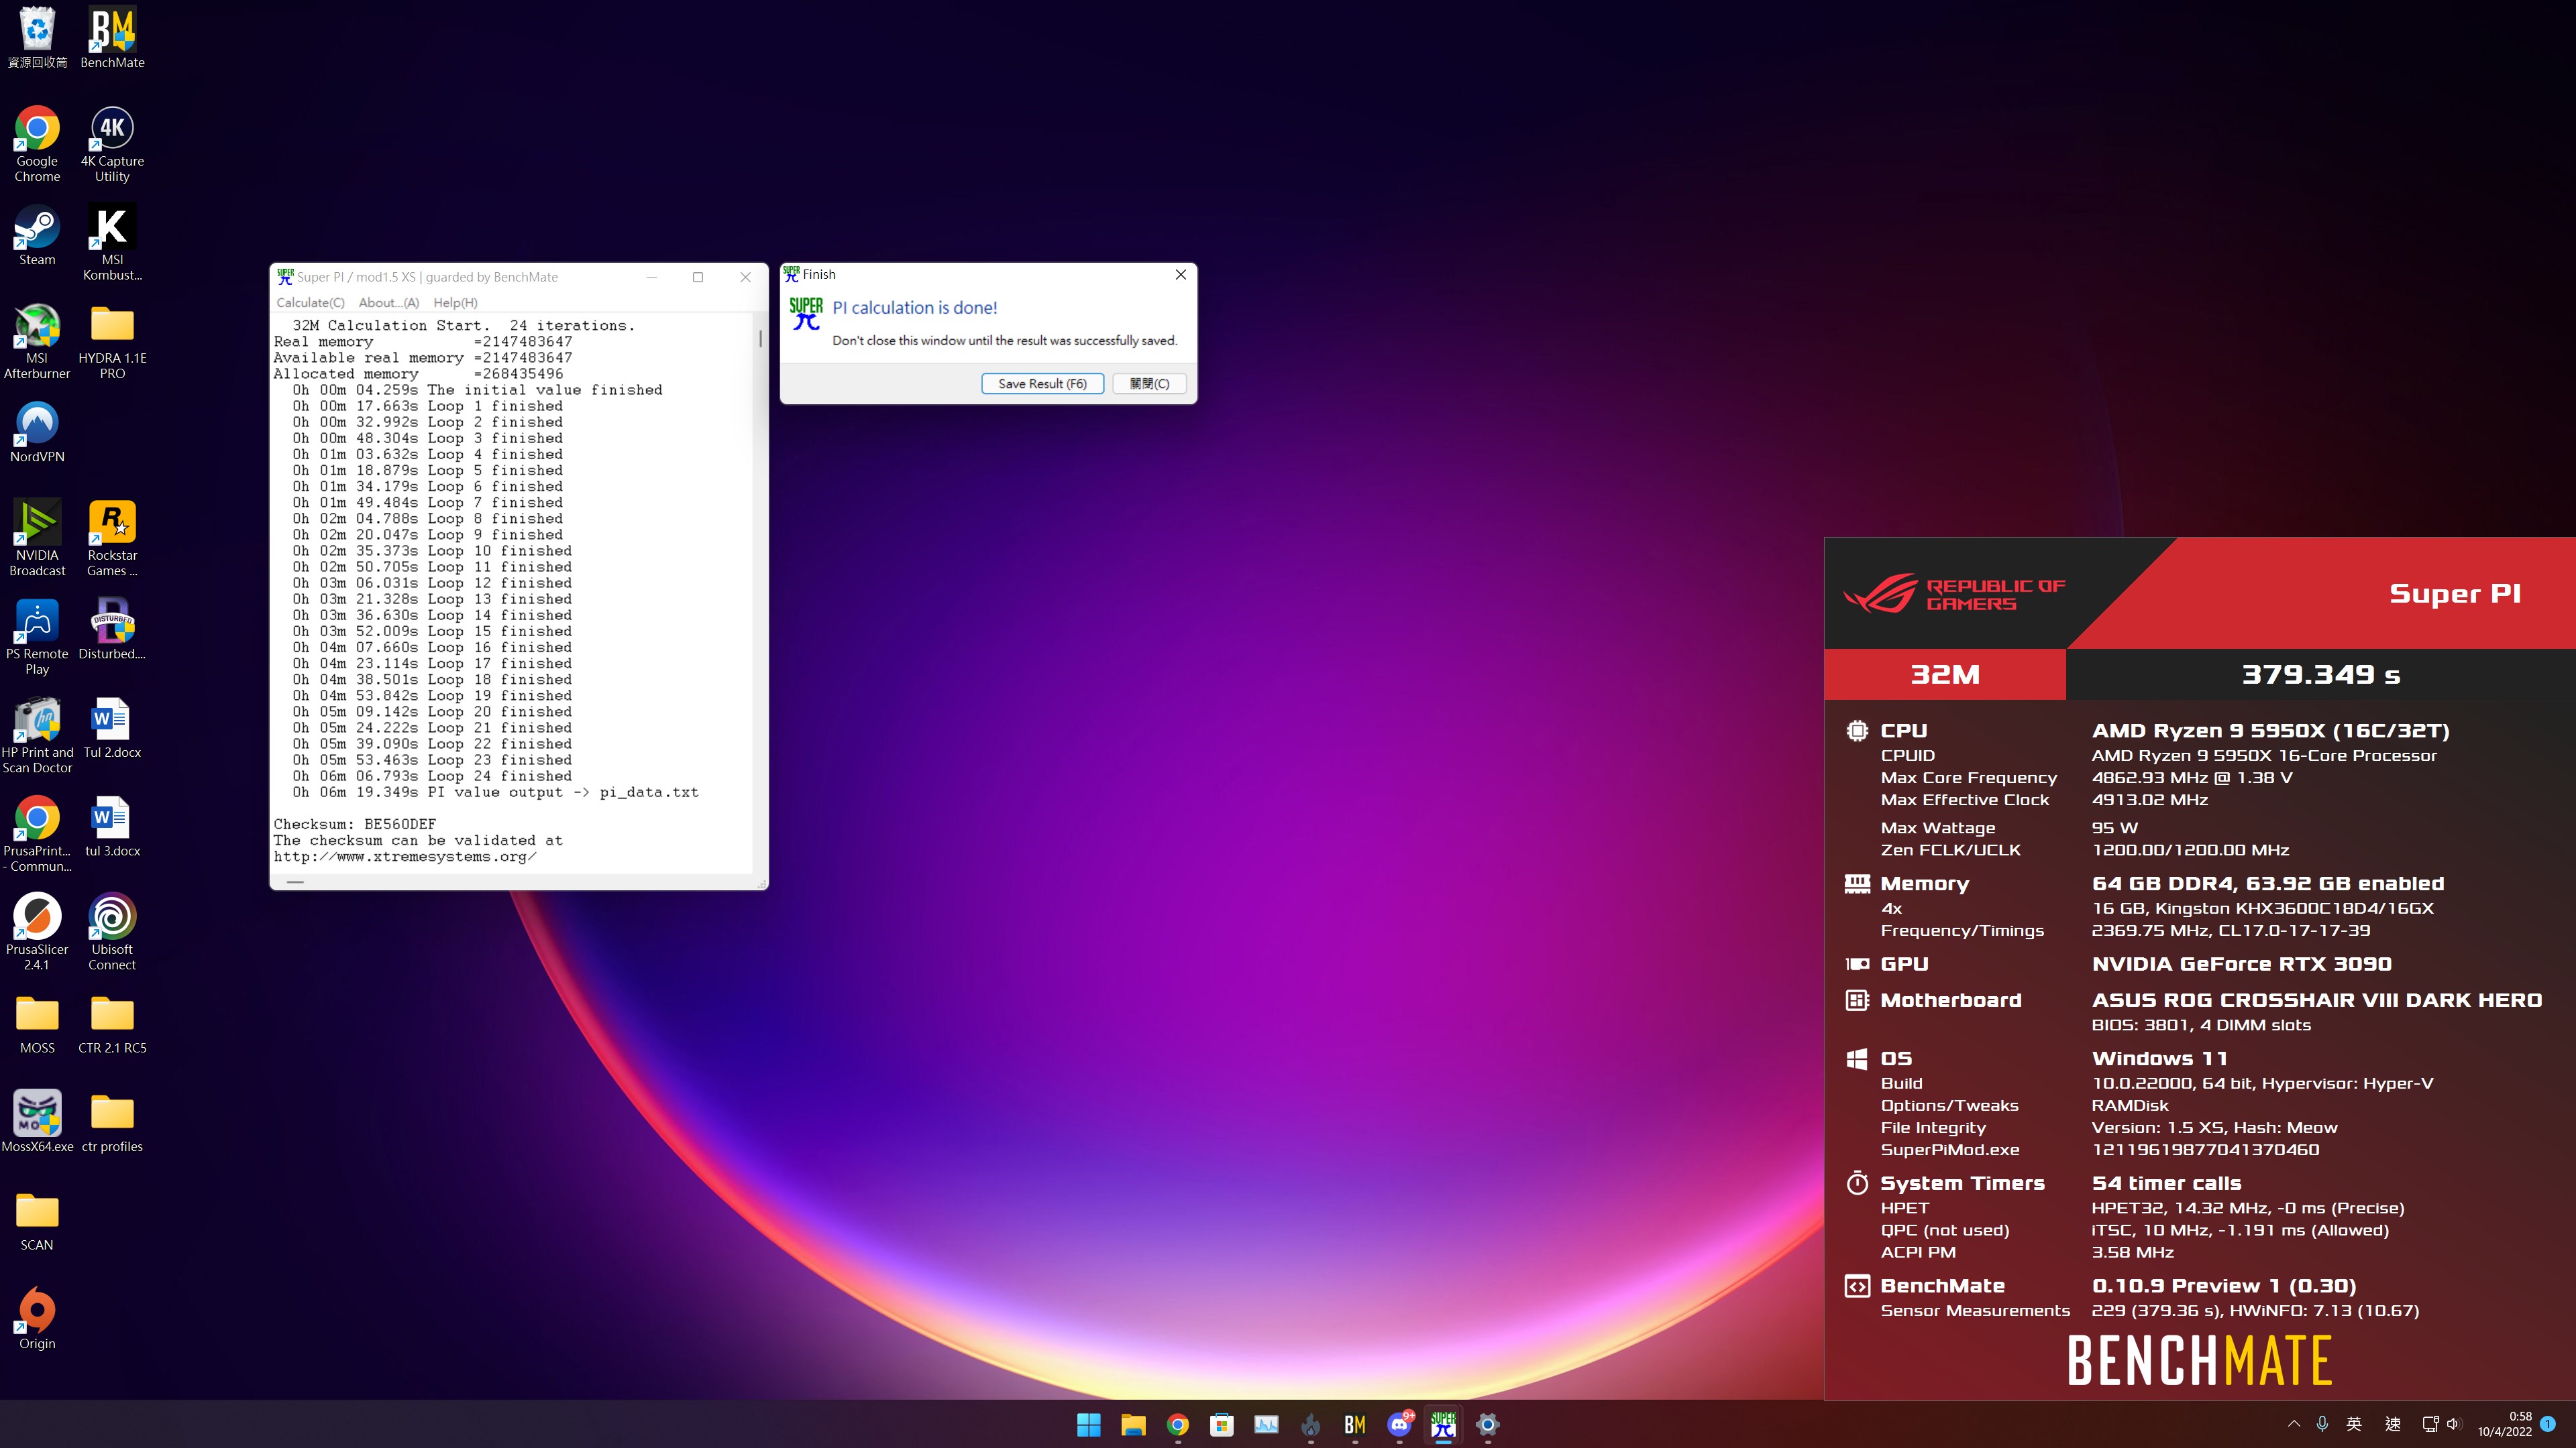The image size is (2576, 1448).
Task: Switch to Super PI on the taskbar
Action: tap(1443, 1425)
